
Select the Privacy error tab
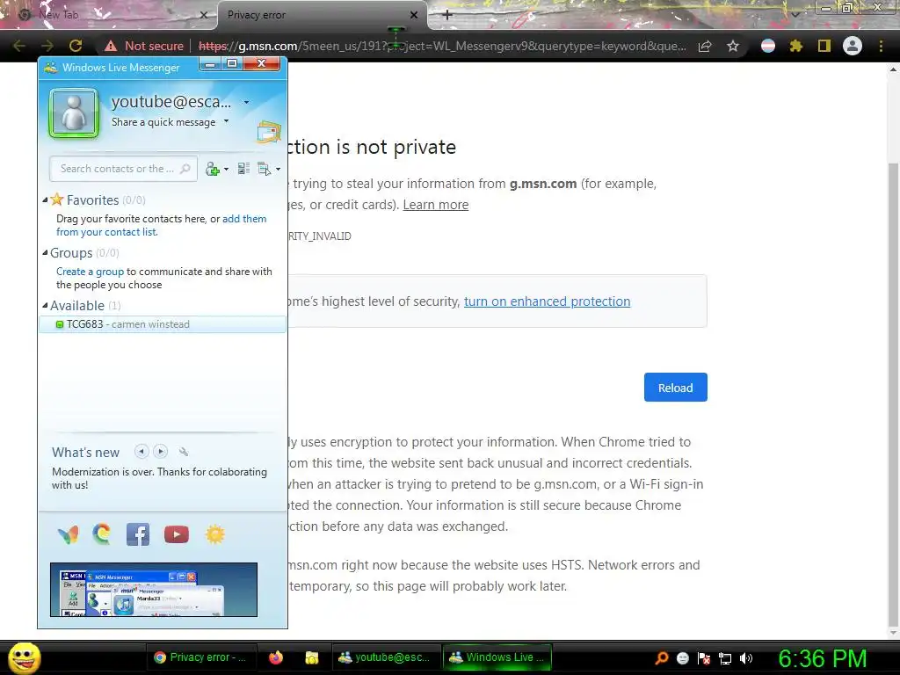(x=322, y=15)
